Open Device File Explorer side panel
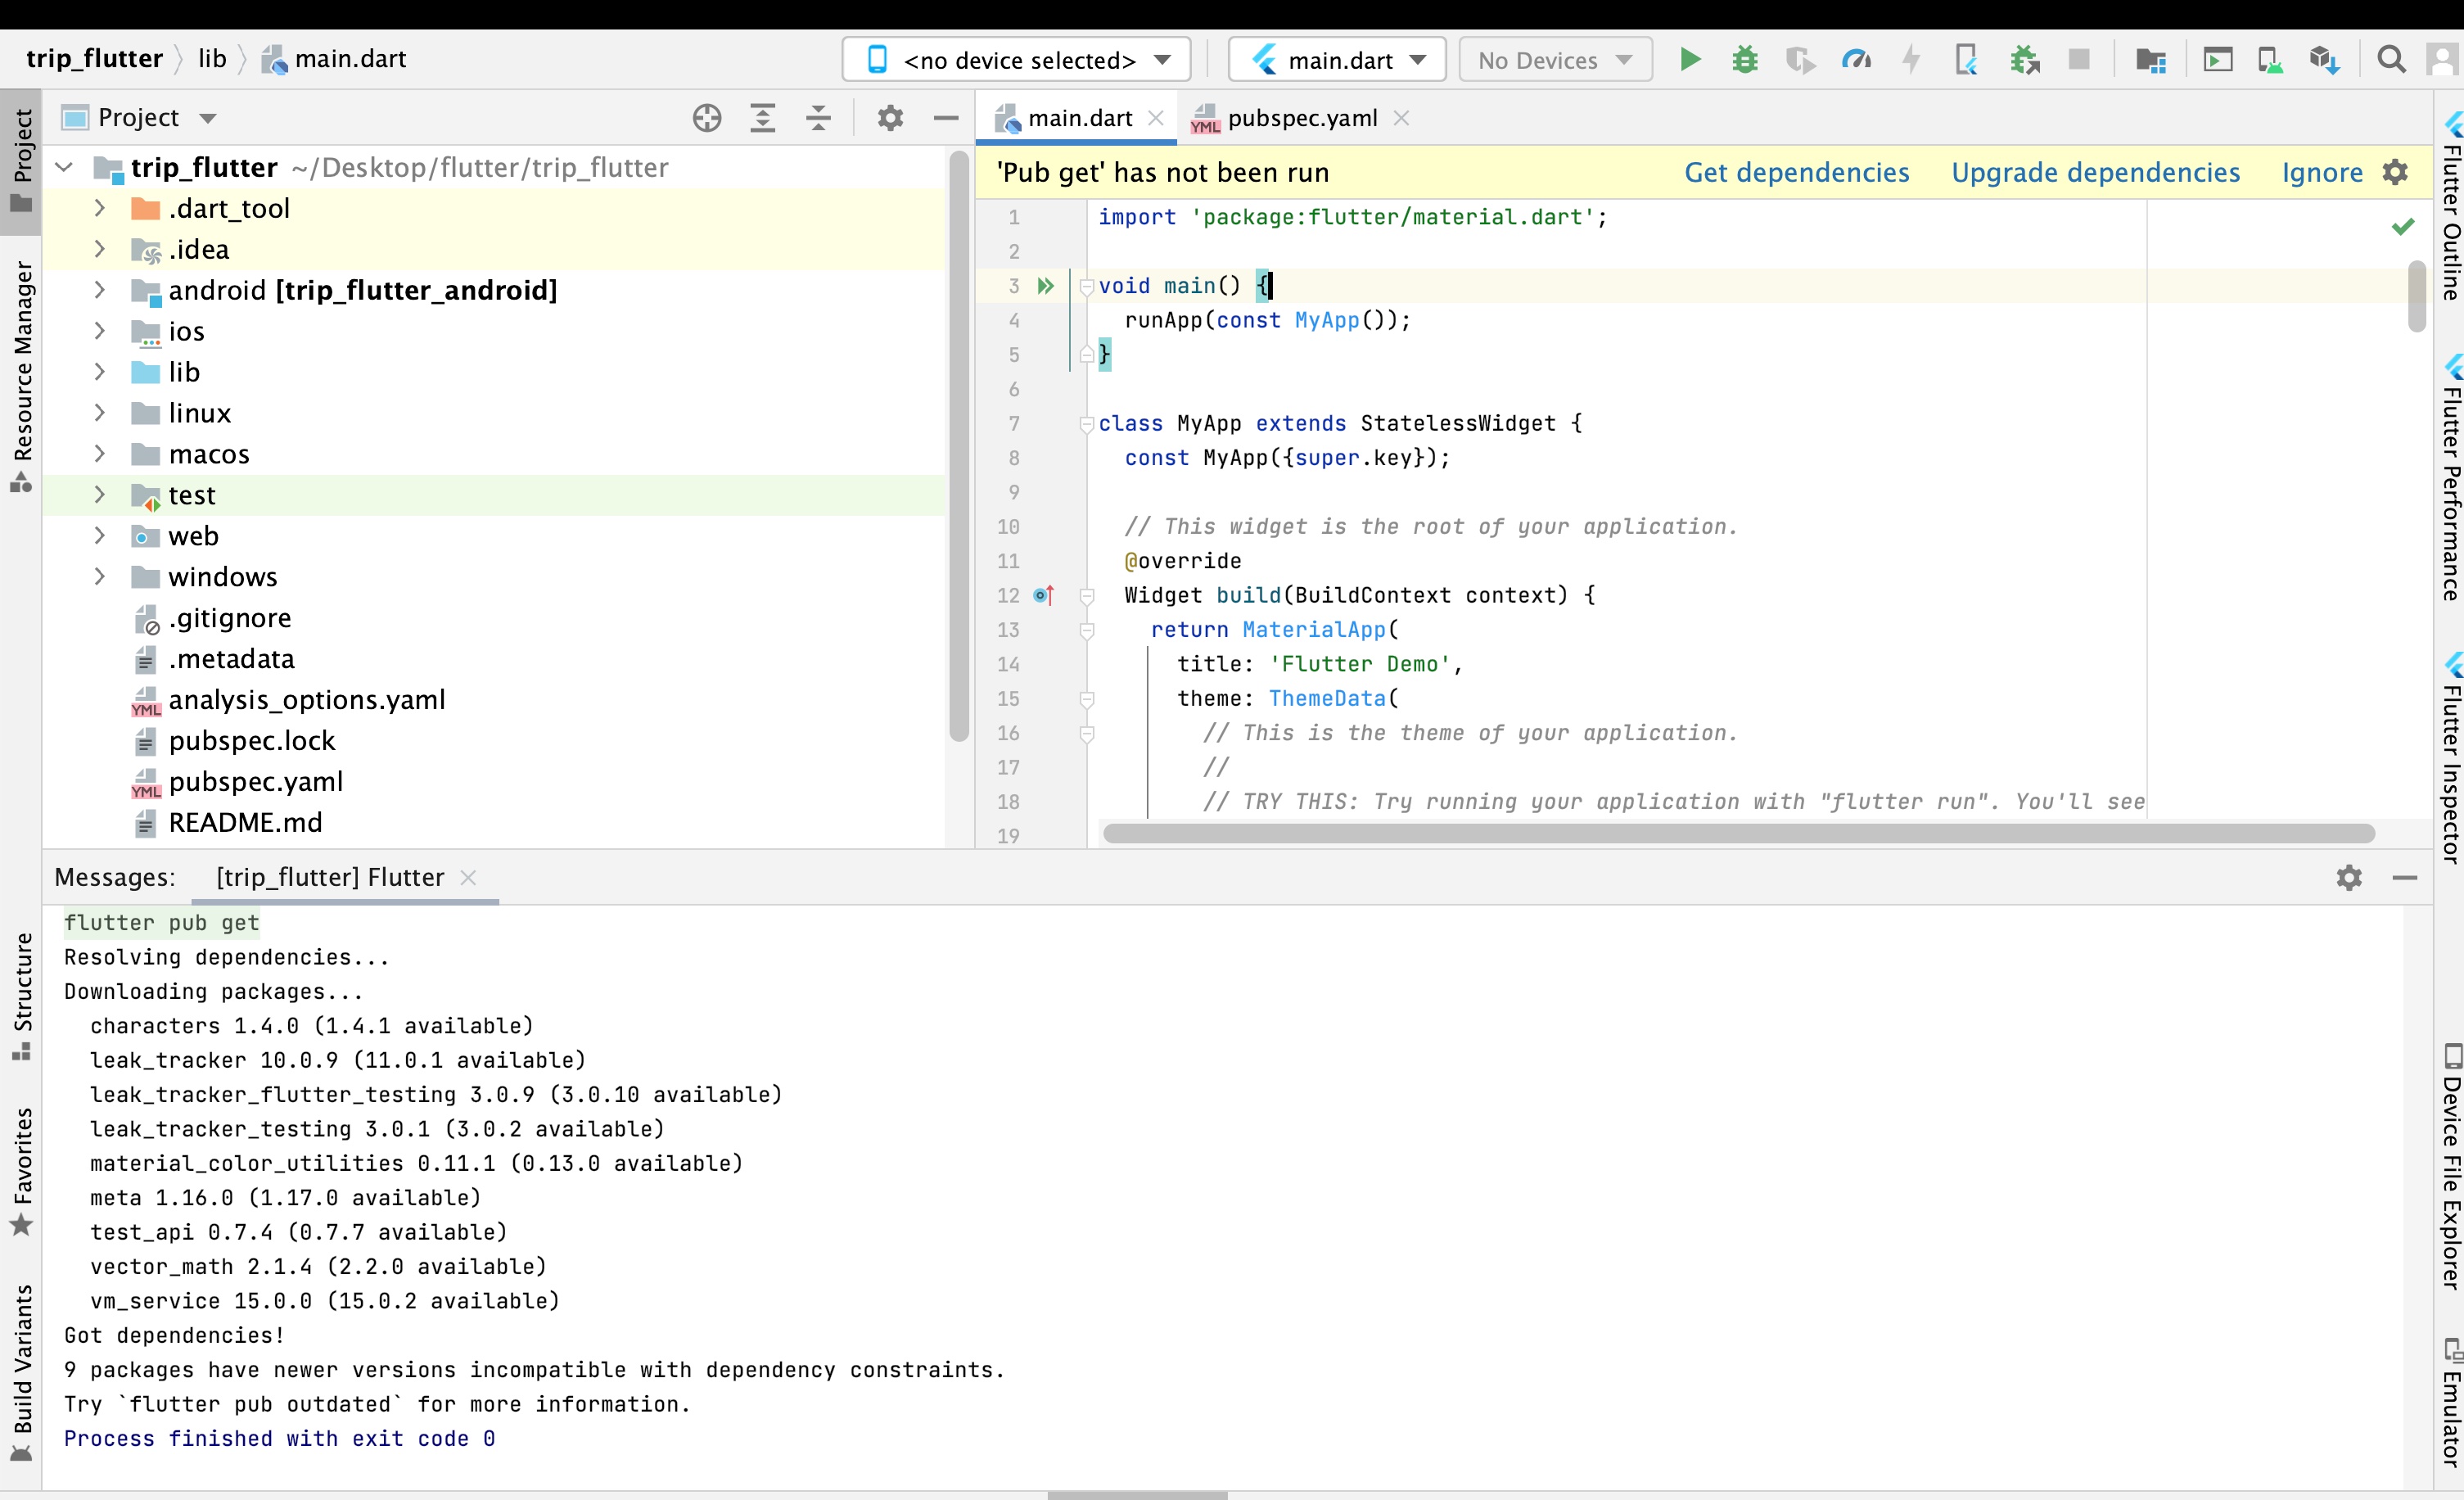This screenshot has height=1500, width=2464. tap(2450, 1166)
